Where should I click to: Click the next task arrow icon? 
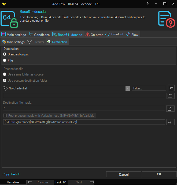tap(92, 182)
